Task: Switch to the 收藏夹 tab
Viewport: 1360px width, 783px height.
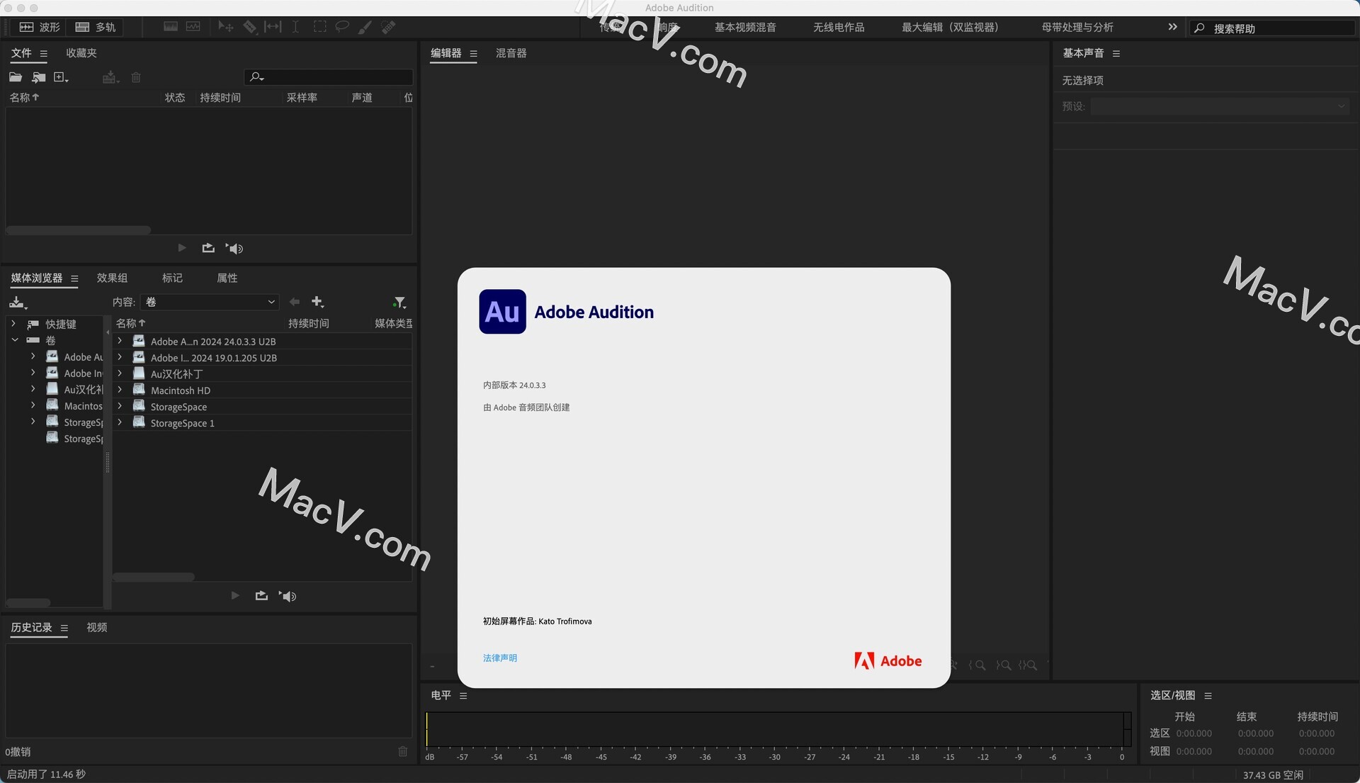Action: coord(81,53)
